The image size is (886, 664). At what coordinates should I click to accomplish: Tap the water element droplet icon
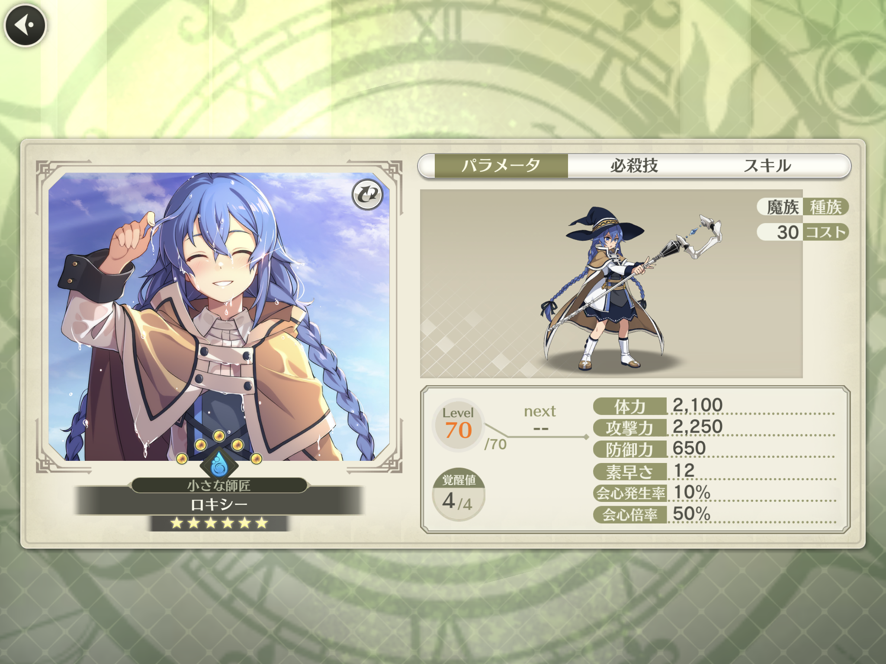coord(219,464)
